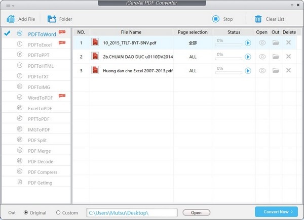Click the Status column header
This screenshot has height=220, width=304.
coord(234,32)
